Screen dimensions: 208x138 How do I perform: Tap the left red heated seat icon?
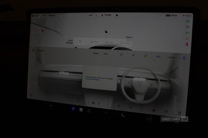coord(31,95)
